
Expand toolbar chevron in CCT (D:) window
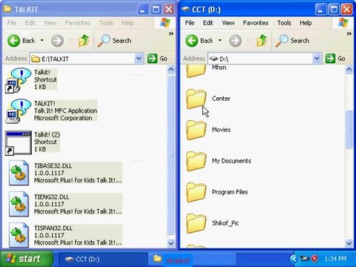point(349,33)
